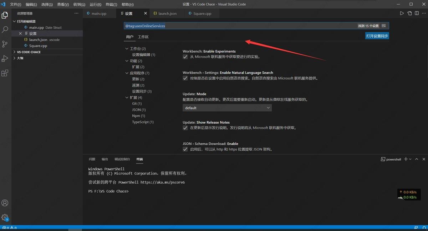Click the 打开设置同步 button
Viewport: 428px width, 231px height.
pyautogui.click(x=377, y=36)
